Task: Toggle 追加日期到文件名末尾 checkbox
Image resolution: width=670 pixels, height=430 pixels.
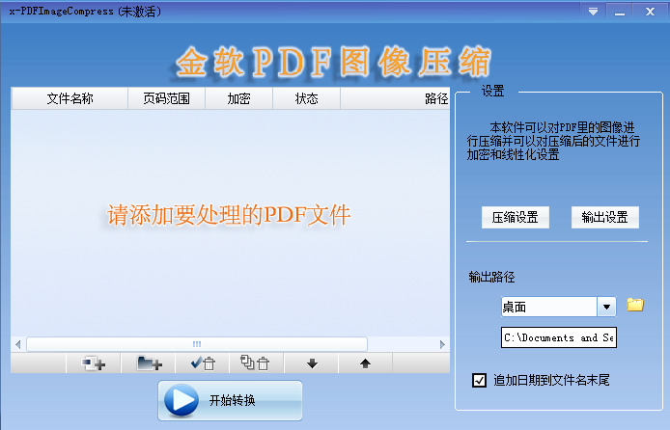Action: click(x=479, y=380)
